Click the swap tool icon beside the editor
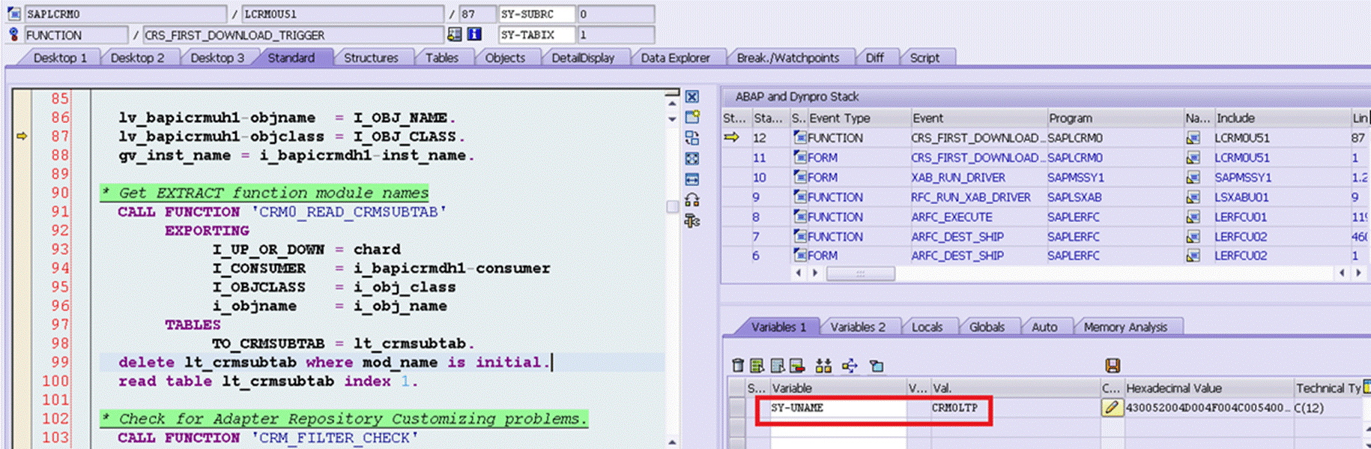 (x=692, y=138)
